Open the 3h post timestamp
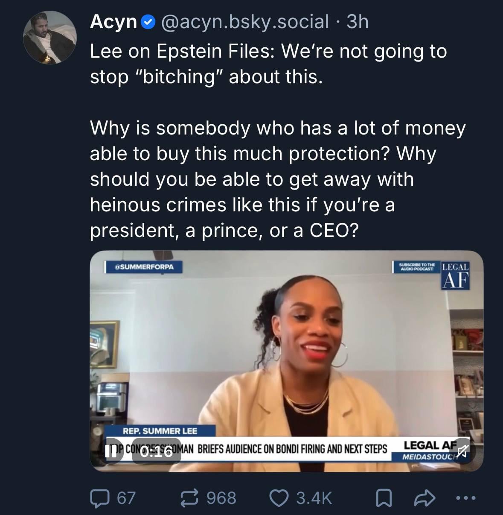The height and width of the screenshot is (515, 503). [x=358, y=22]
